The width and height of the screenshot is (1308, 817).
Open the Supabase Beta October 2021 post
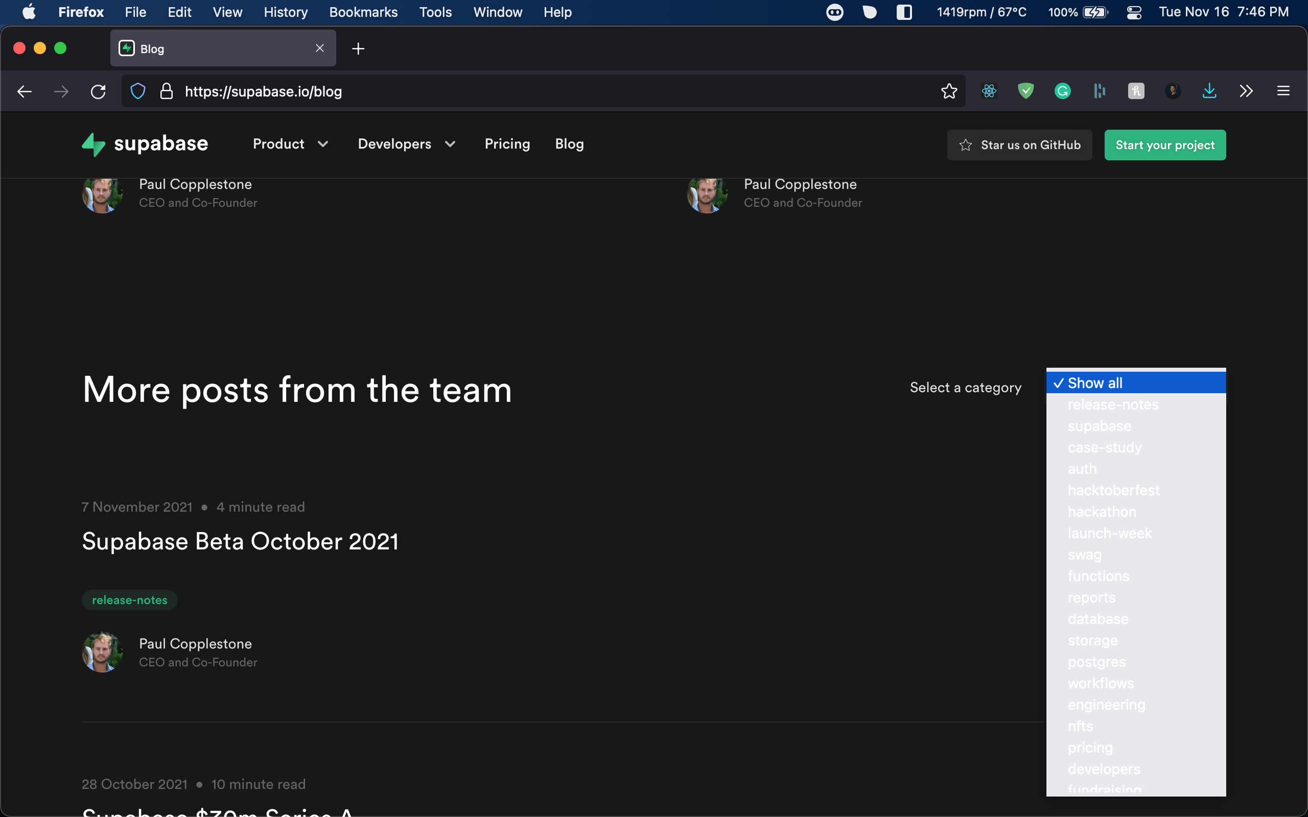(x=240, y=541)
